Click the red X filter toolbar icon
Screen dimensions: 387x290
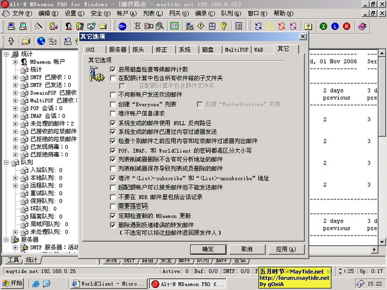point(137,26)
